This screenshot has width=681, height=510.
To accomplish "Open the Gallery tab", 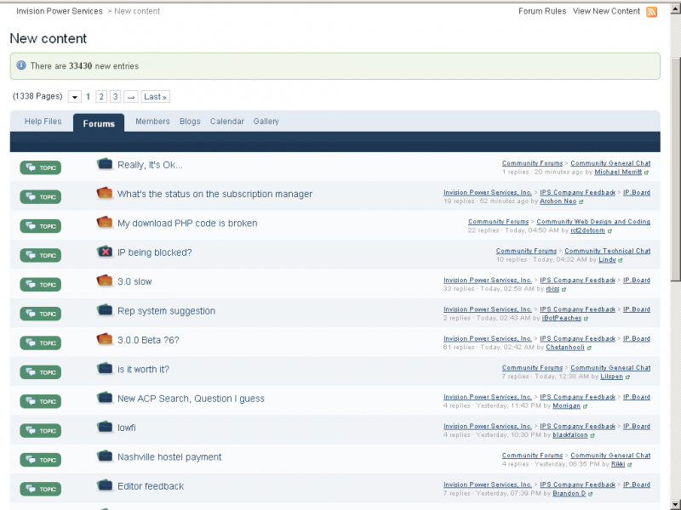I will [x=266, y=122].
